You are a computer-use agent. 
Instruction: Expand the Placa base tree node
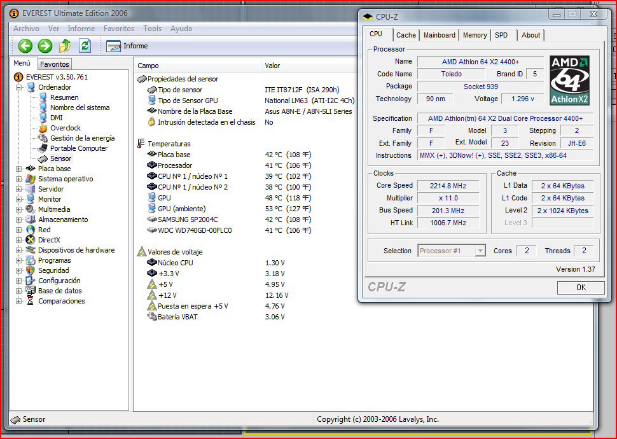point(18,169)
